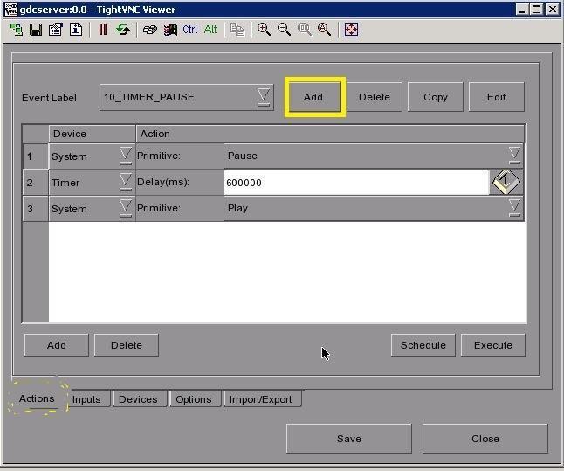Maximize the TightVNC Viewer window

tap(536, 10)
